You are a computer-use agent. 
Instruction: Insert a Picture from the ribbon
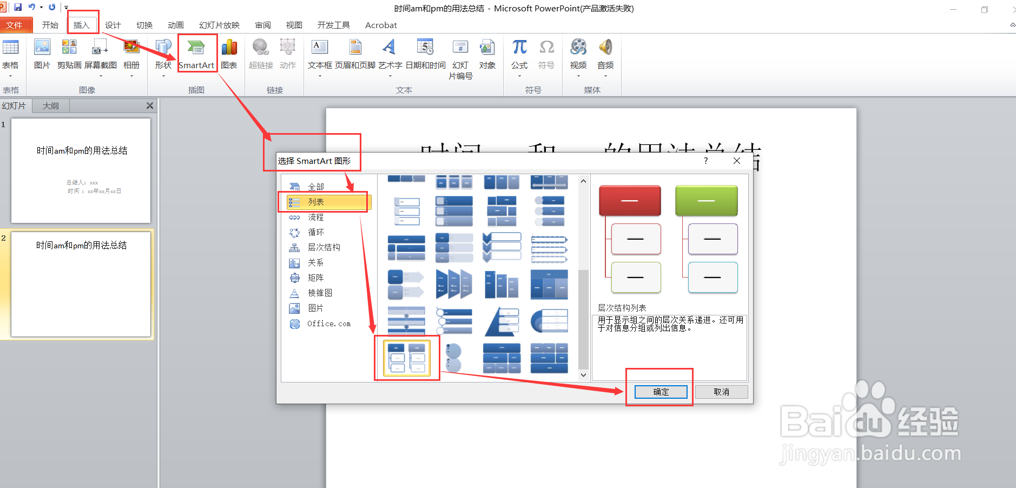tap(42, 48)
